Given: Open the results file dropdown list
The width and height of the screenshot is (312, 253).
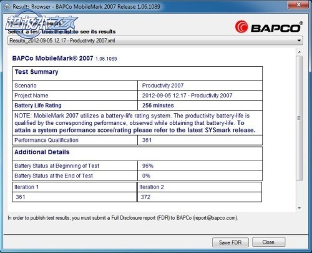Looking at the screenshot, I should [155, 41].
